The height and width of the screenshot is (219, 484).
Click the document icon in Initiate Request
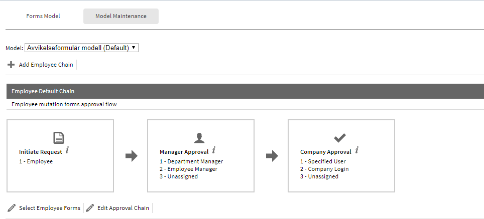[x=59, y=138]
